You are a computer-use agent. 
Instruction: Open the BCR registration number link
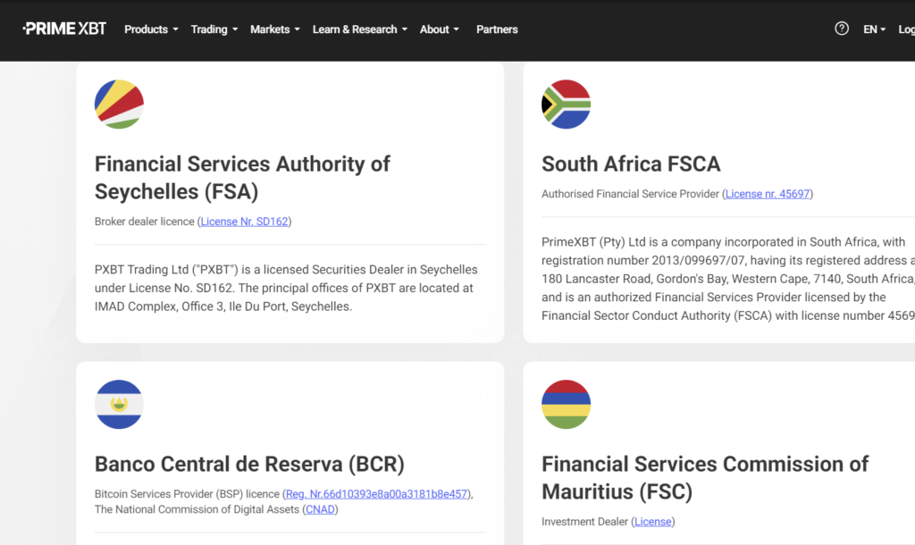coord(377,494)
